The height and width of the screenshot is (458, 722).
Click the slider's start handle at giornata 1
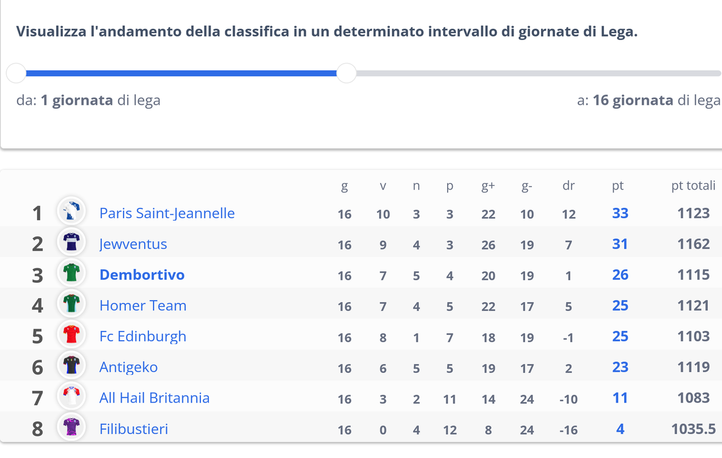16,73
